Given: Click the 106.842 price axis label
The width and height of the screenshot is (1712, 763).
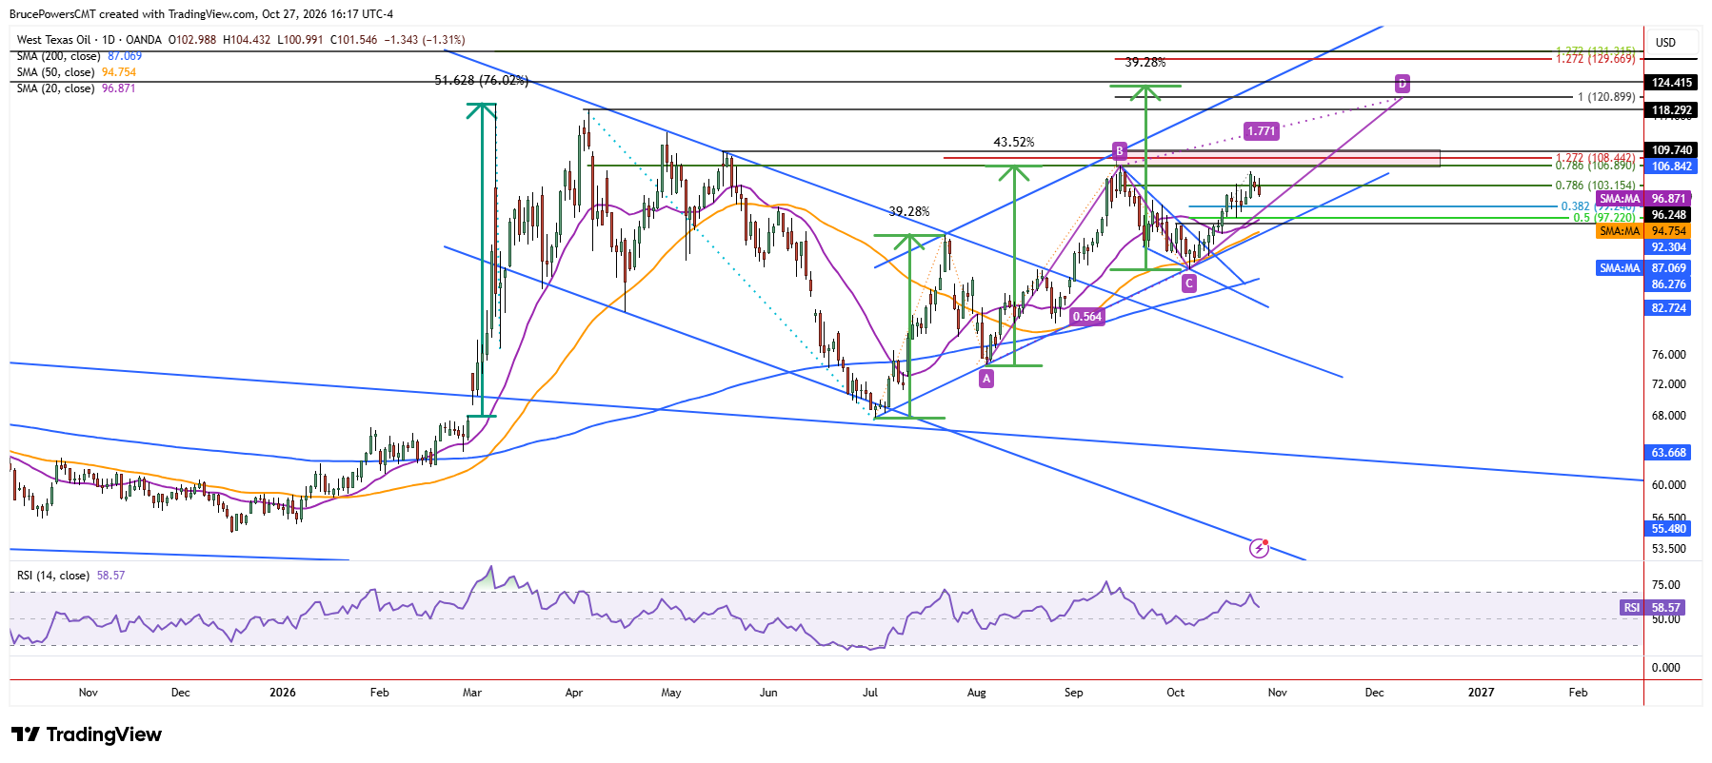Looking at the screenshot, I should pos(1672,166).
